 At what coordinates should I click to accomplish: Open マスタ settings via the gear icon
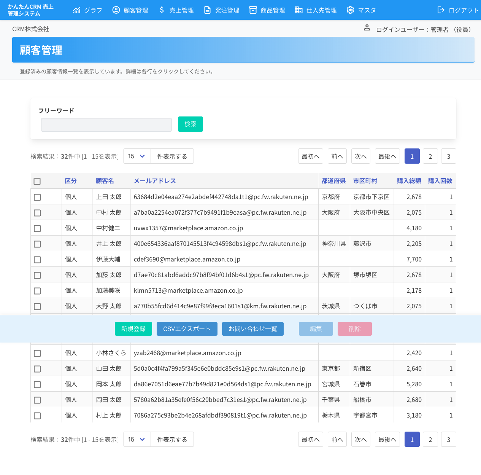click(350, 10)
